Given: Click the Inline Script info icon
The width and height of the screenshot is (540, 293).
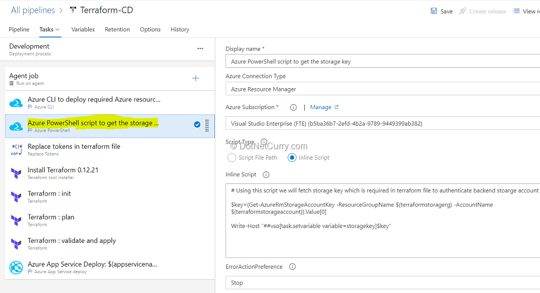Looking at the screenshot, I should (x=266, y=175).
